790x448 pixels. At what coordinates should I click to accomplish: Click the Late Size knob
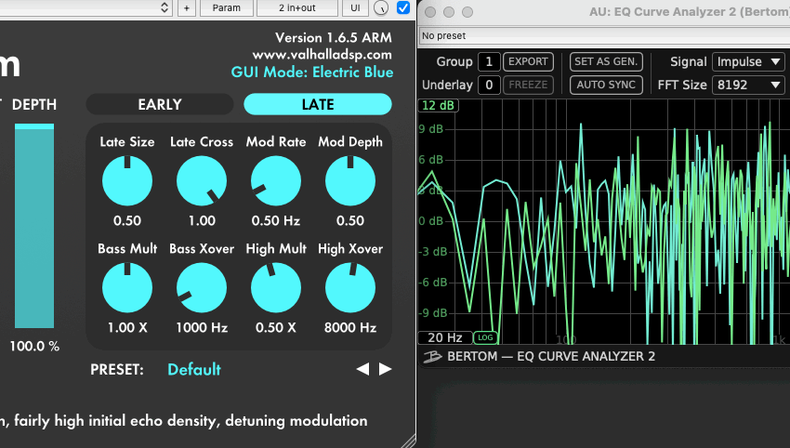click(x=126, y=180)
